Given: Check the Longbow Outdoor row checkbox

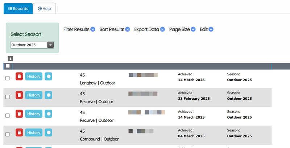Looking at the screenshot, I should click(8, 78).
